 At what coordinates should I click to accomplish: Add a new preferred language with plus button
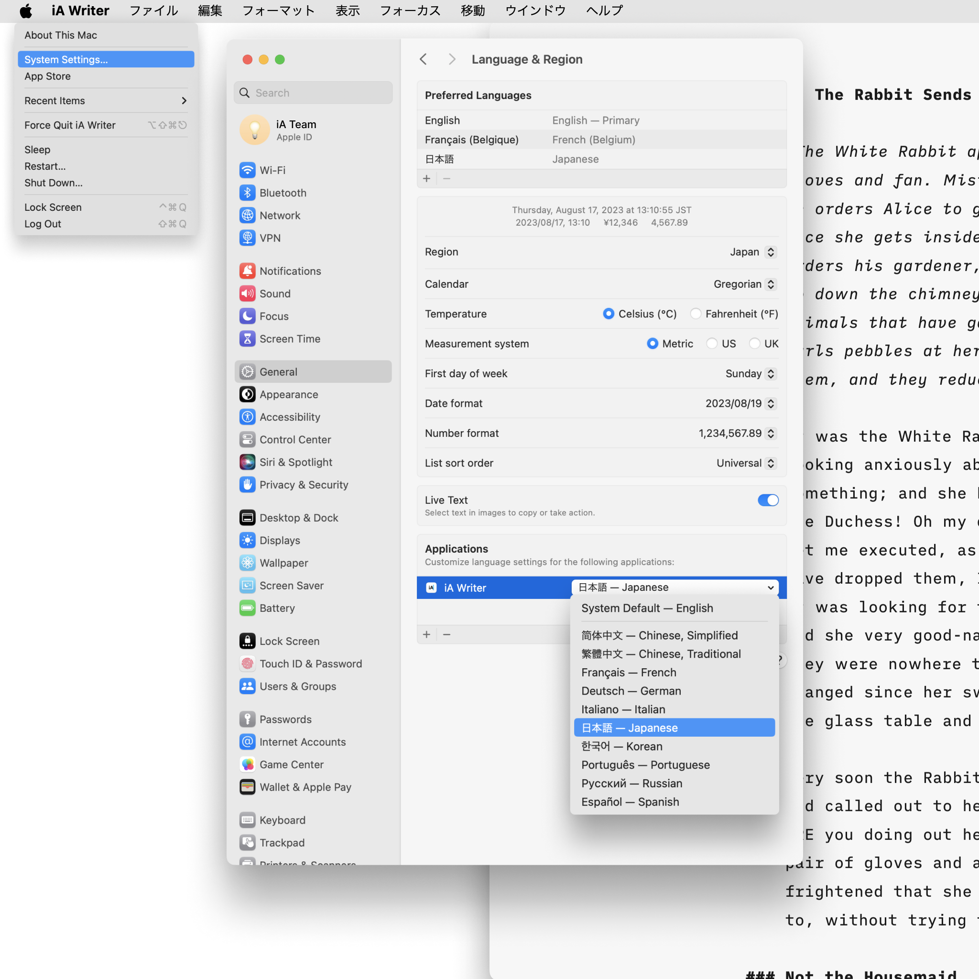pos(427,178)
